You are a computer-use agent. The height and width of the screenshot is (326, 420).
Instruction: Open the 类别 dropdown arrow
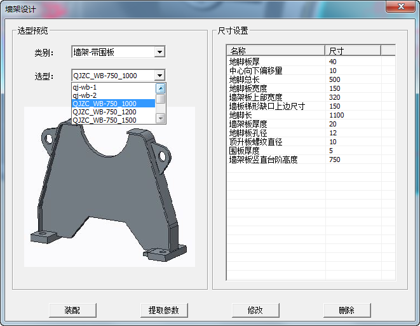click(159, 52)
